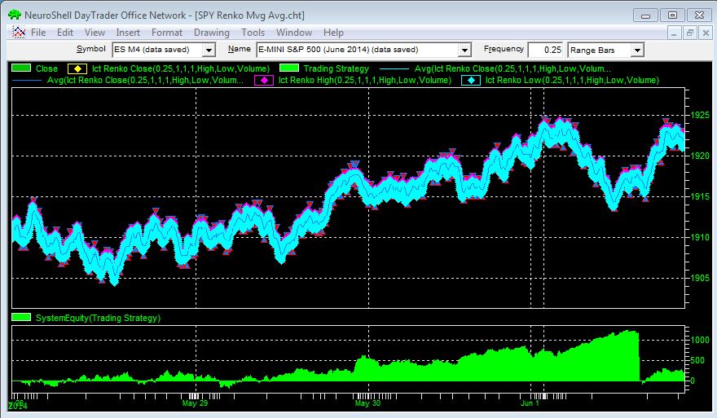The image size is (717, 418).
Task: Click the May 30 date label
Action: click(367, 403)
